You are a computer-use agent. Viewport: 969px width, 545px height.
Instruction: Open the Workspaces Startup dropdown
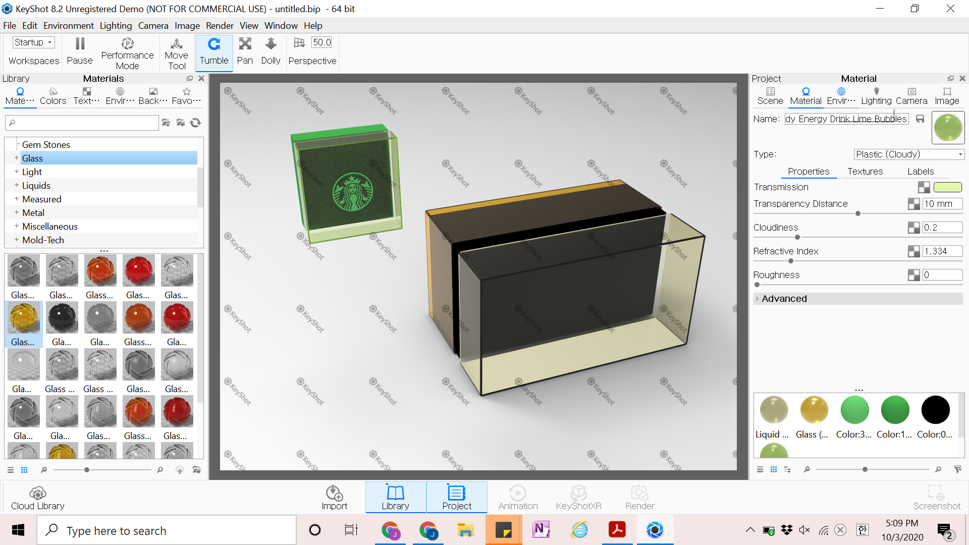(x=33, y=42)
